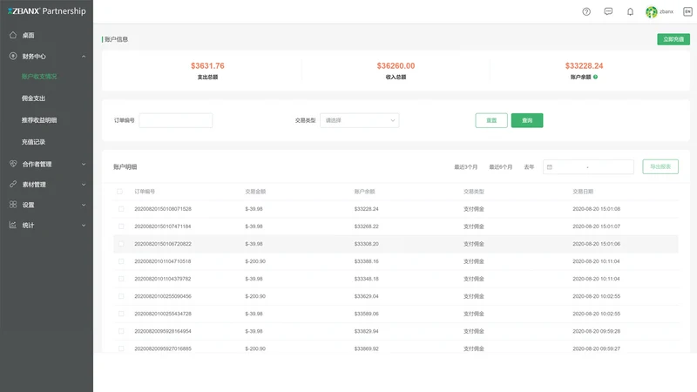Open the notifications bell icon
Image resolution: width=697 pixels, height=392 pixels.
click(x=630, y=11)
